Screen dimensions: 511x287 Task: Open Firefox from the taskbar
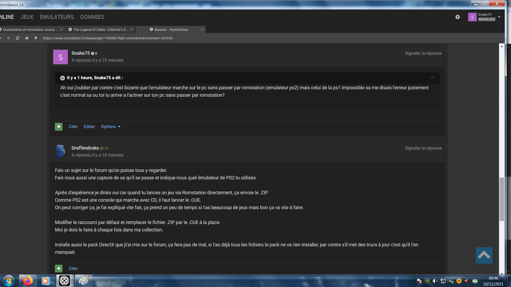[28, 281]
